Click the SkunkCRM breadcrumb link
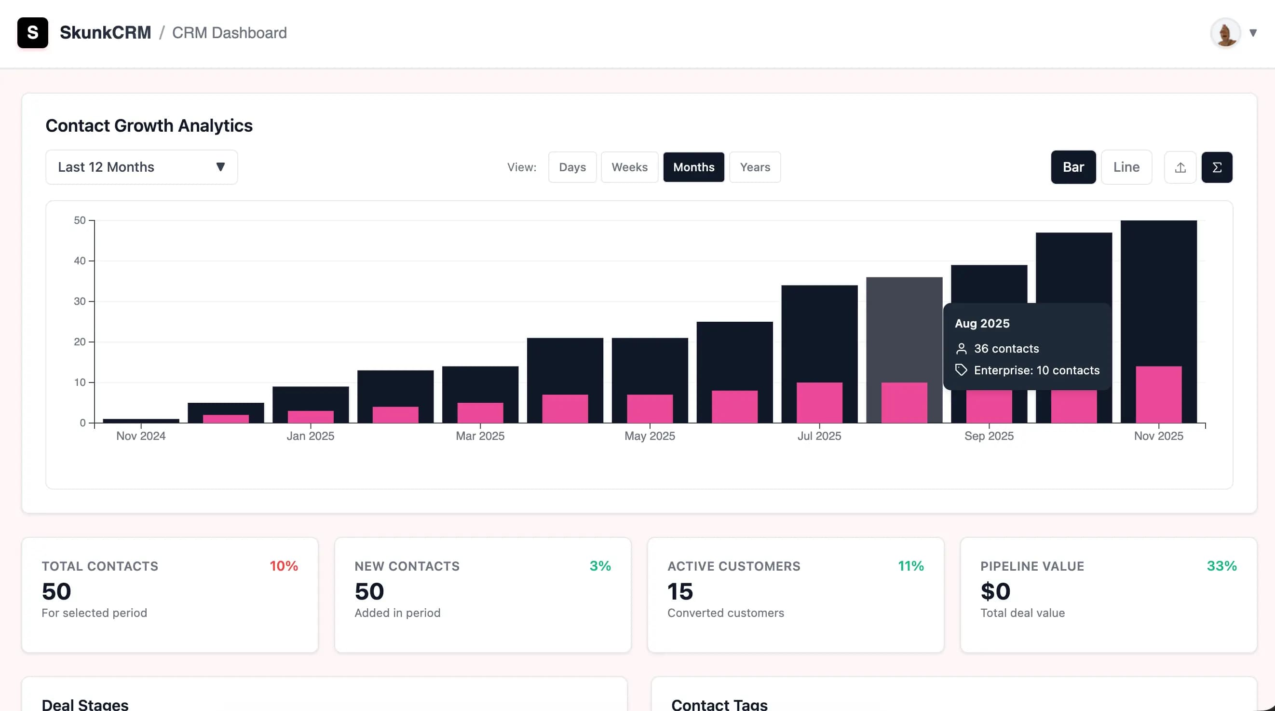The width and height of the screenshot is (1275, 711). [106, 32]
